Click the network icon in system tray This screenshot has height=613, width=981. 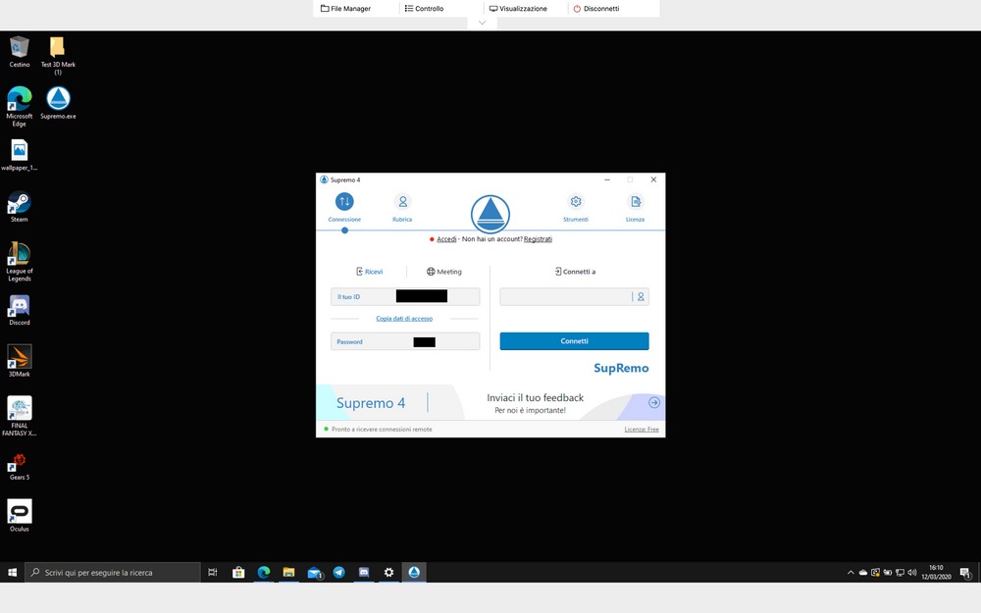click(900, 573)
